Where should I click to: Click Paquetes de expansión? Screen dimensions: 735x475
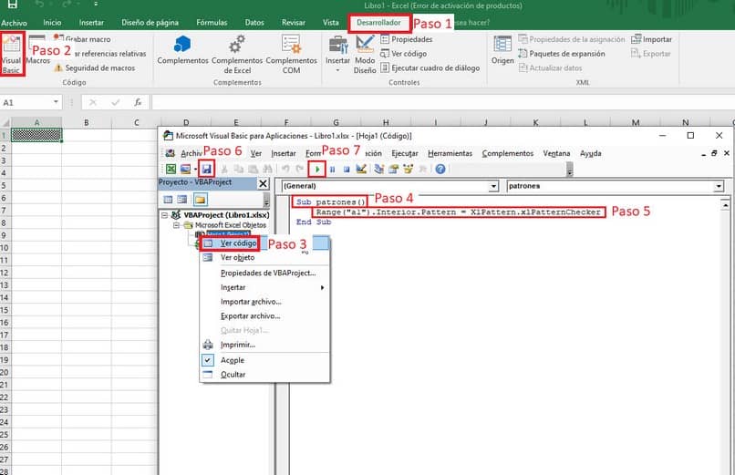(x=562, y=54)
